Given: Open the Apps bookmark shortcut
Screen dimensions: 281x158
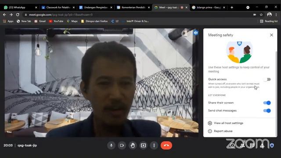Looking at the screenshot, I should coord(8,21).
